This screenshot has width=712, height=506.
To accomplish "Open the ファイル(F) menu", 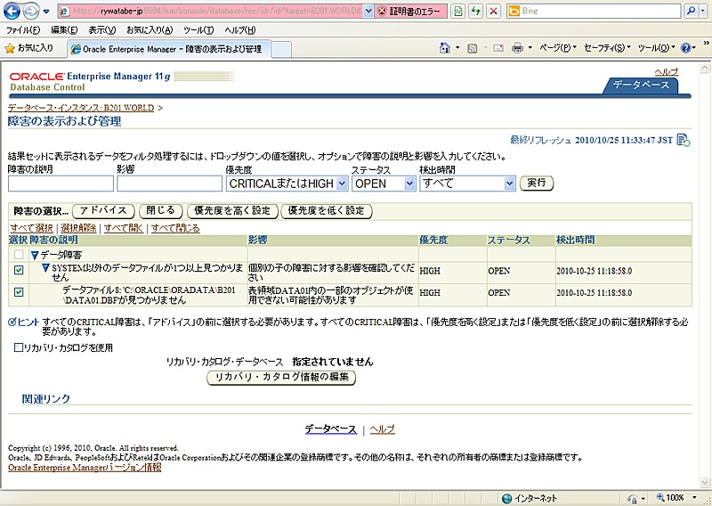I will point(23,30).
